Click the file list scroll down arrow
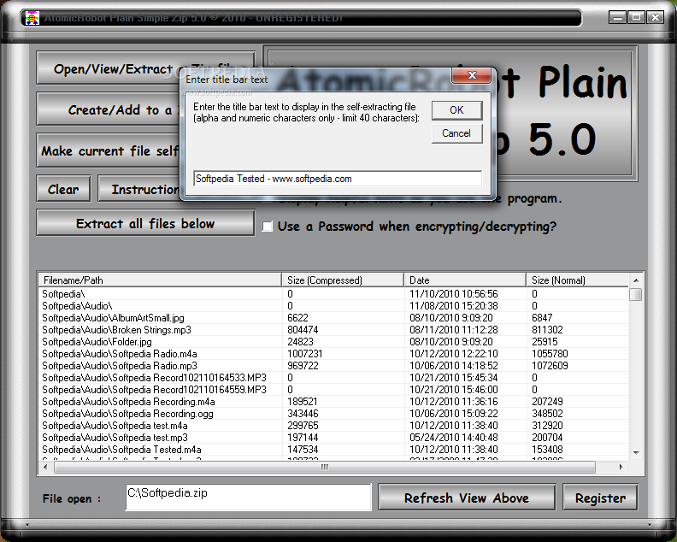Image resolution: width=677 pixels, height=542 pixels. (x=636, y=452)
